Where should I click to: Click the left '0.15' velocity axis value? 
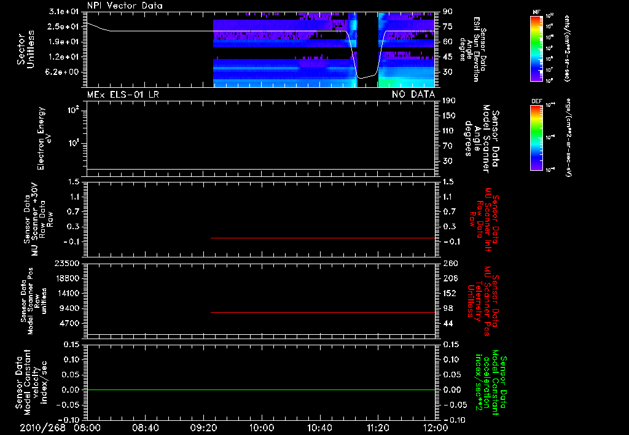coord(71,345)
